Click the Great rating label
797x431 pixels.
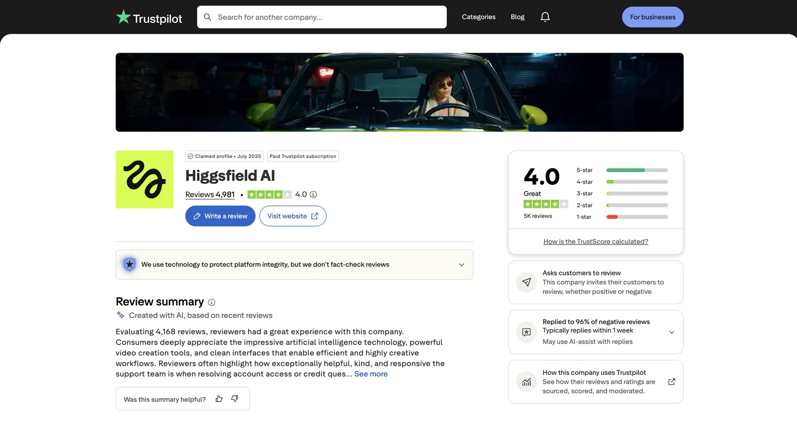pos(532,194)
